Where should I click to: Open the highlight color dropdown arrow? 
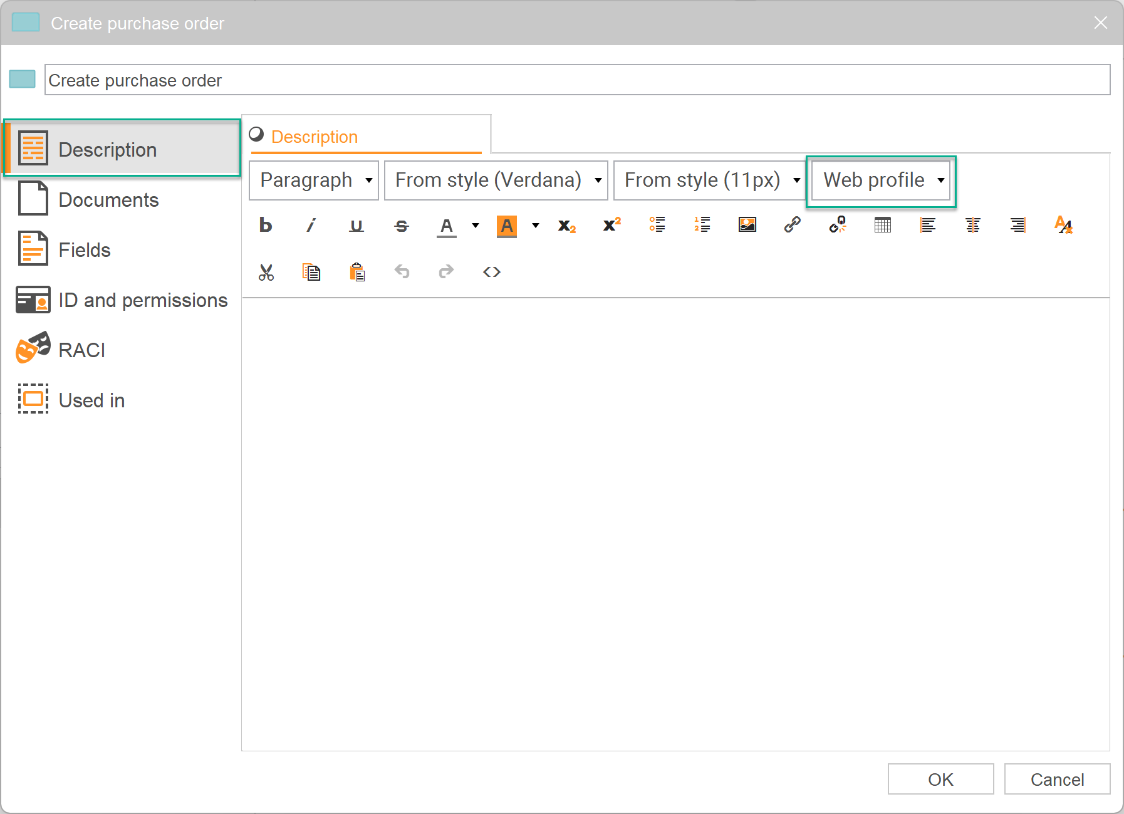[536, 226]
